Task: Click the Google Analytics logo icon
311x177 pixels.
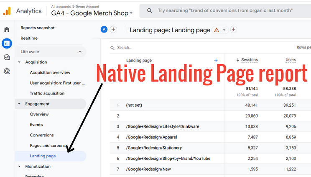Action: [x=7, y=11]
